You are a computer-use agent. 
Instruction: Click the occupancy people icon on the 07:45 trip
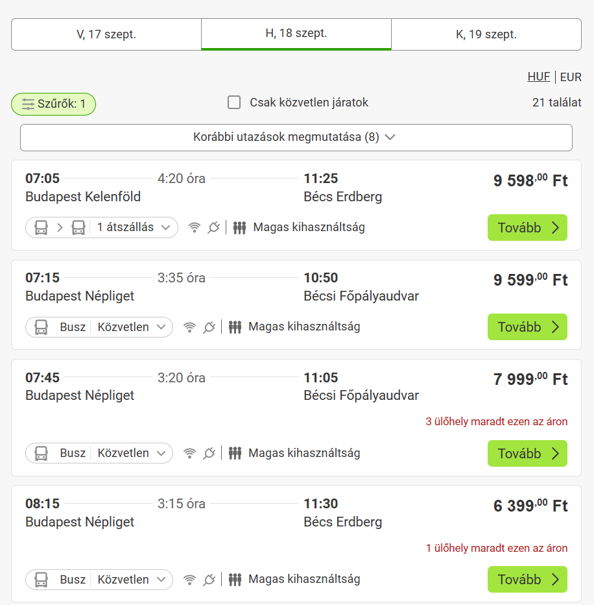[x=235, y=453]
